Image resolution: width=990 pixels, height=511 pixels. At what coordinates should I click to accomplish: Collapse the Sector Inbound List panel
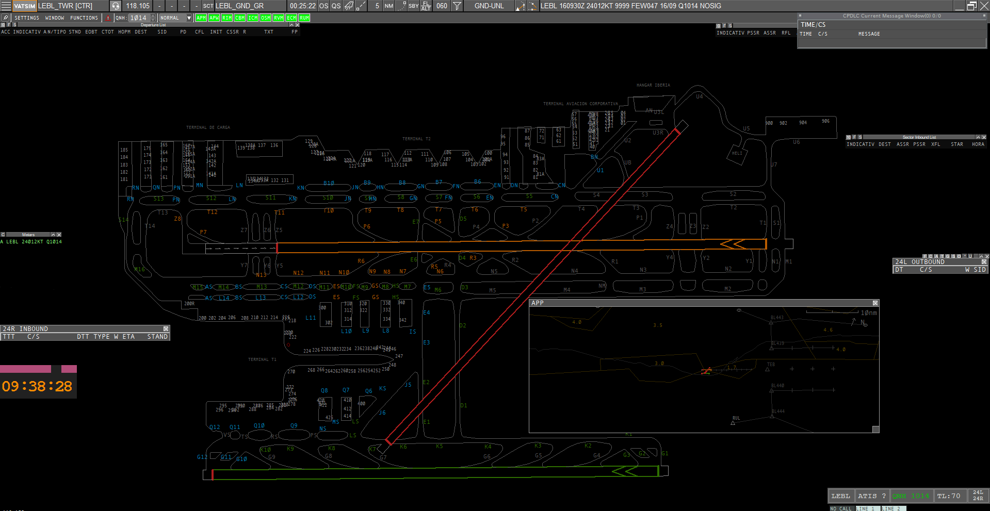tap(978, 137)
